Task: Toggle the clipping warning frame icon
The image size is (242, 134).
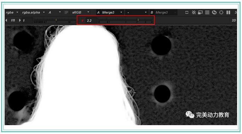Action: click(187, 12)
